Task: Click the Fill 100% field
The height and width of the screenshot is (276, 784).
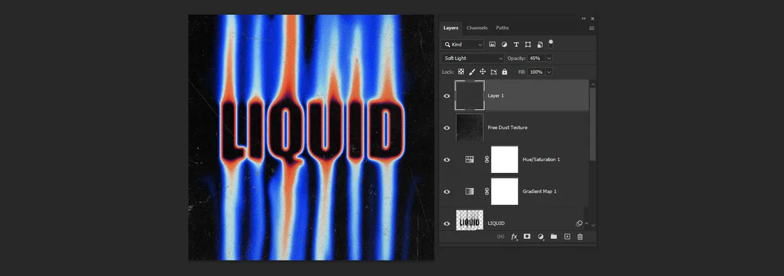Action: [536, 72]
